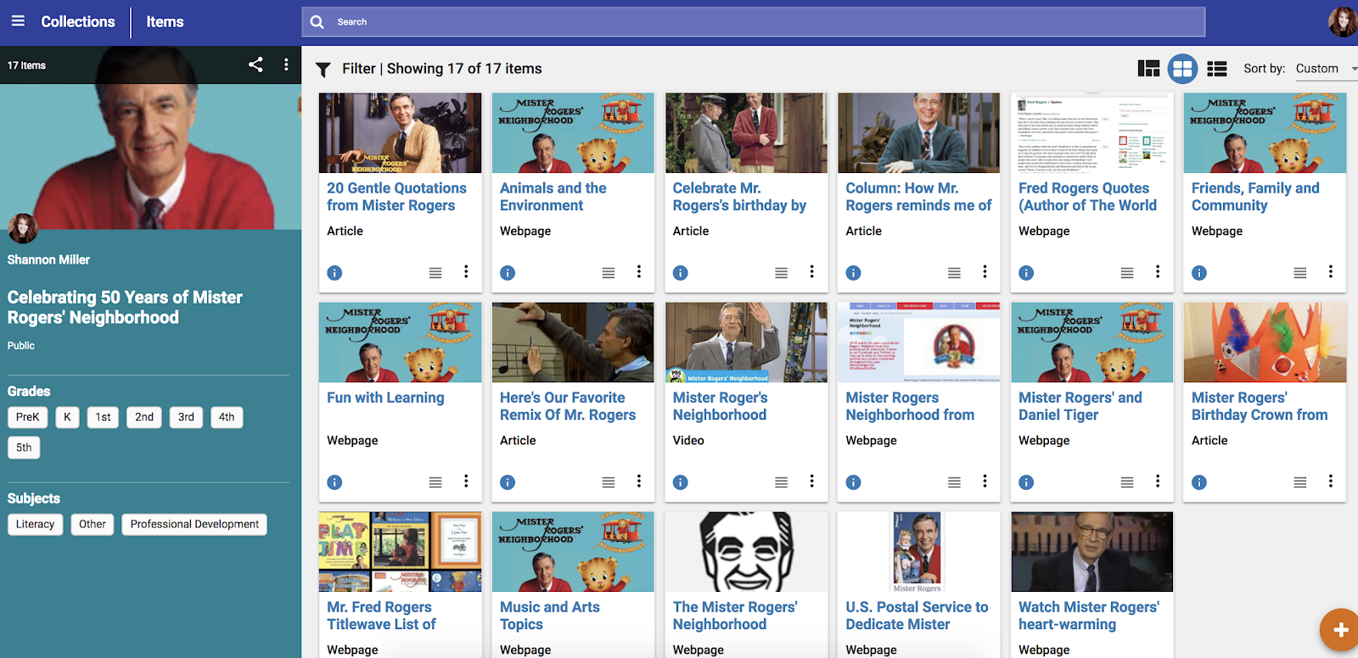The width and height of the screenshot is (1358, 658).
Task: Show info for Mister Rogers' and Daniel Tiger card
Action: (x=1026, y=482)
